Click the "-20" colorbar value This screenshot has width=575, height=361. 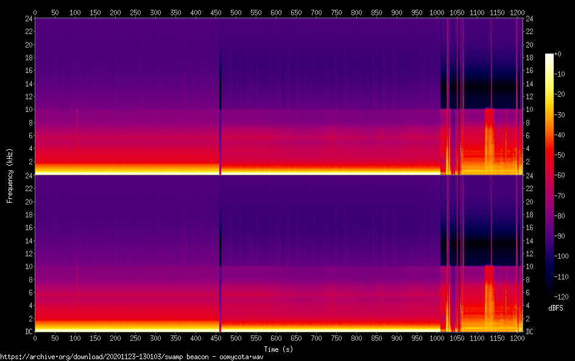point(560,94)
